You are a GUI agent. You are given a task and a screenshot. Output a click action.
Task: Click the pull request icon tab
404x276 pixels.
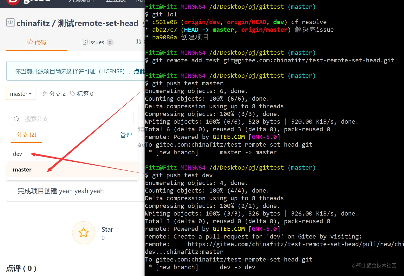pyautogui.click(x=139, y=42)
